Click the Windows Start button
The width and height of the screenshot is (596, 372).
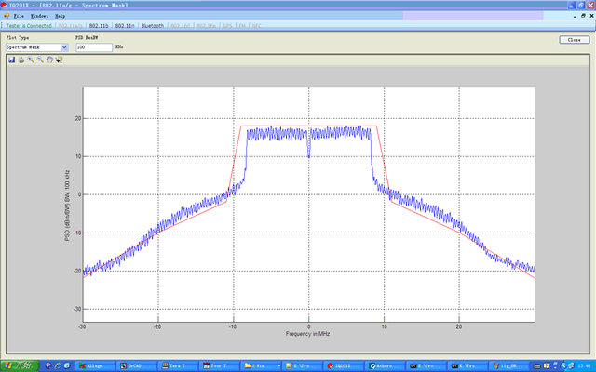(x=19, y=365)
